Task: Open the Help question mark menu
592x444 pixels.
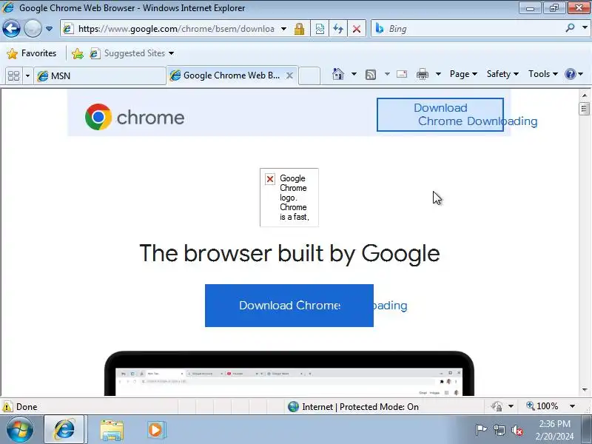Action: [573, 74]
